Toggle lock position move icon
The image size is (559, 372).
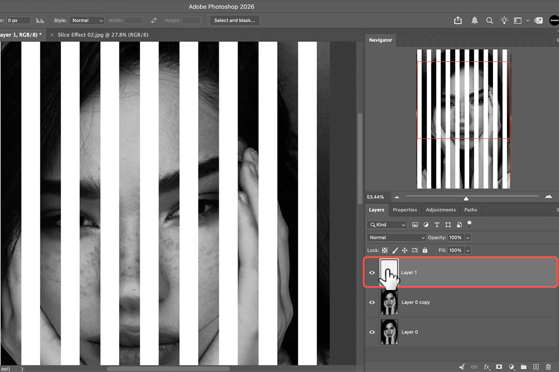coord(404,250)
